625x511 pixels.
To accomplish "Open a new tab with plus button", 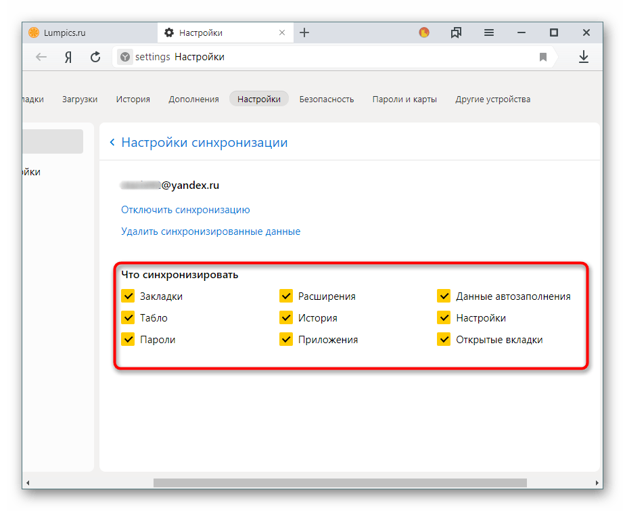I will point(304,32).
